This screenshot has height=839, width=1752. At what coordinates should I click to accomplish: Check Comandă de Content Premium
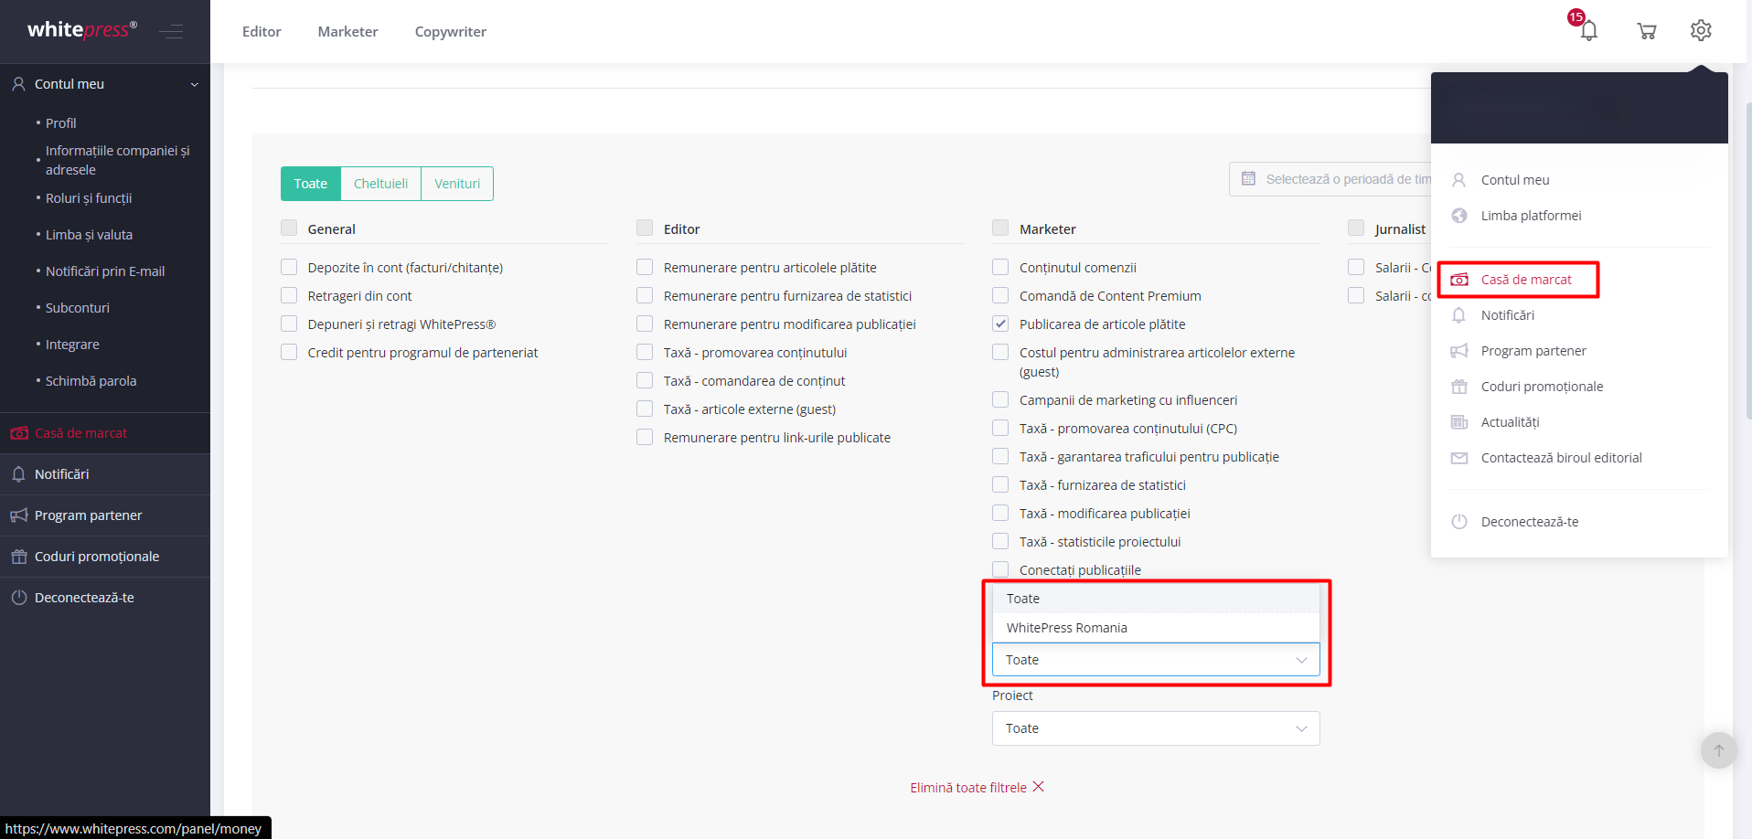point(1000,295)
